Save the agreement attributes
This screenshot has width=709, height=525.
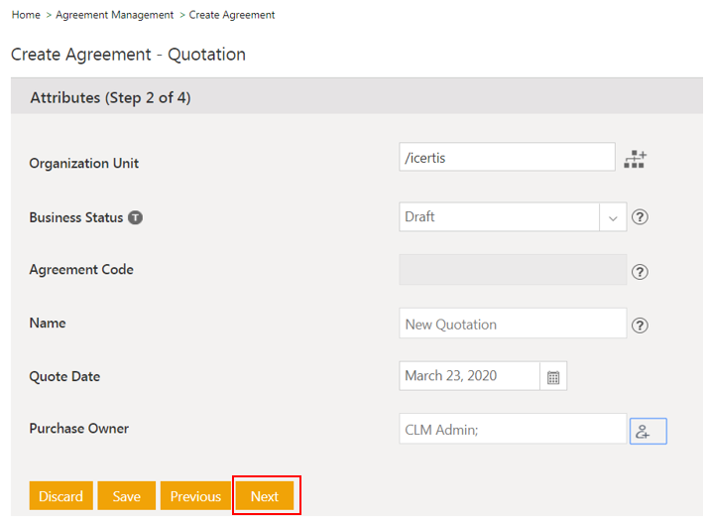point(126,496)
